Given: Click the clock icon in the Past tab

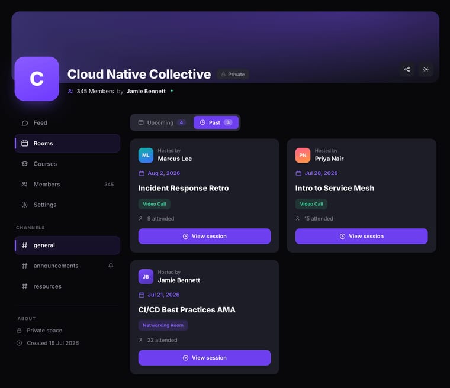Looking at the screenshot, I should click(x=202, y=122).
